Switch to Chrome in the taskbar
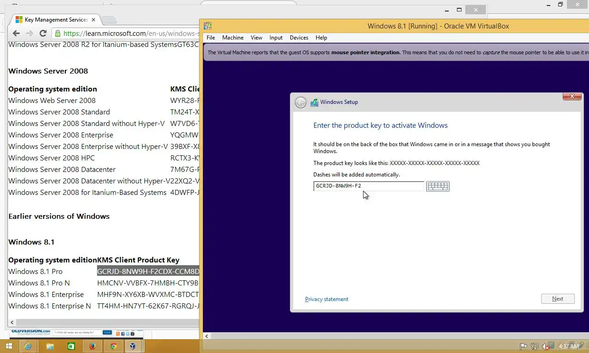The image size is (589, 353). coord(114,346)
